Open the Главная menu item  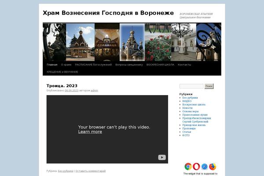tap(52, 65)
